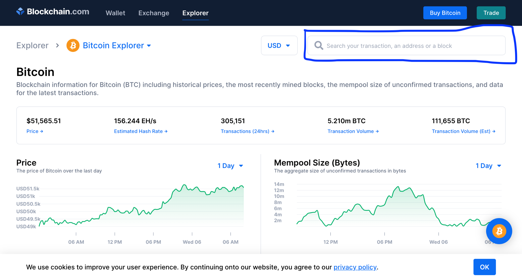Select the Explorer nav tab
Screen dimensions: 522x280
point(195,13)
